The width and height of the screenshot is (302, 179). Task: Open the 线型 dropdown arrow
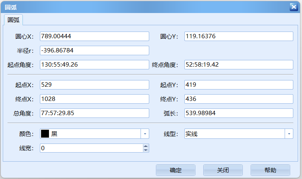(x=289, y=134)
